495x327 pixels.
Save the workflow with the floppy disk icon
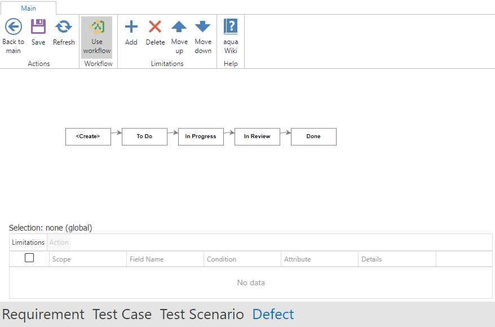pos(38,27)
